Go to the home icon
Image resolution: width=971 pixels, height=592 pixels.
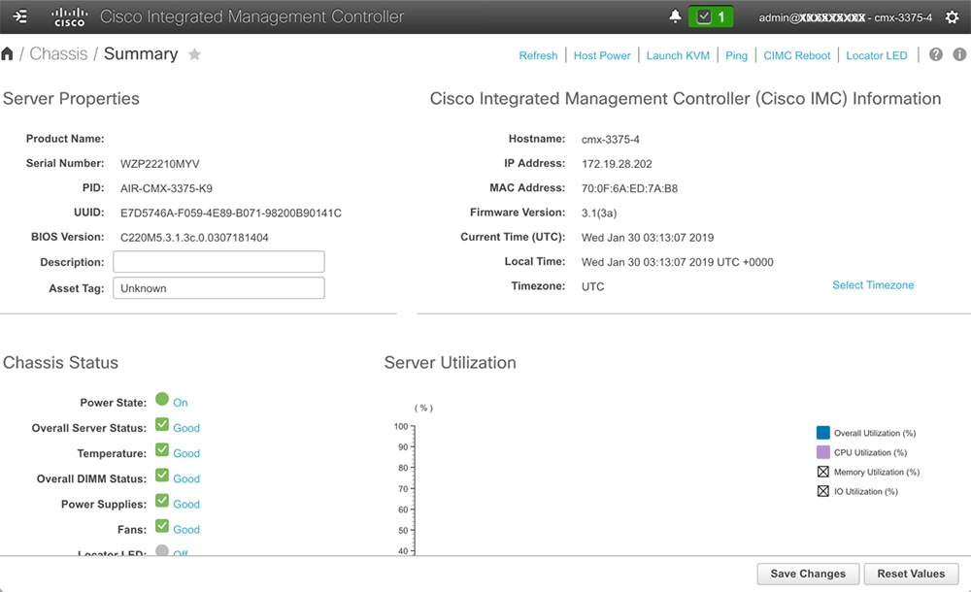[8, 54]
